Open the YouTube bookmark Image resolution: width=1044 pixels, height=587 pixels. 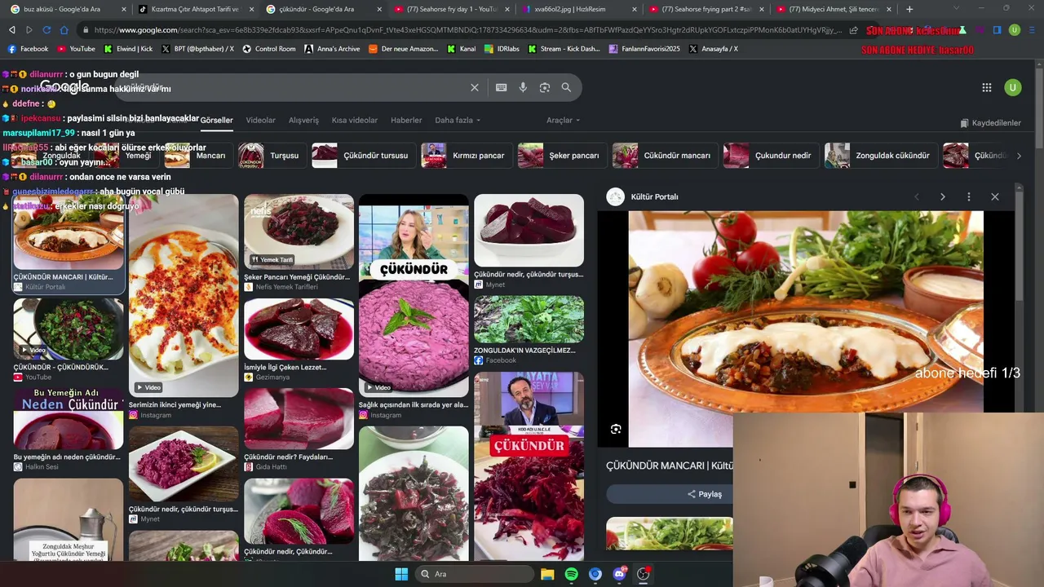pos(77,49)
